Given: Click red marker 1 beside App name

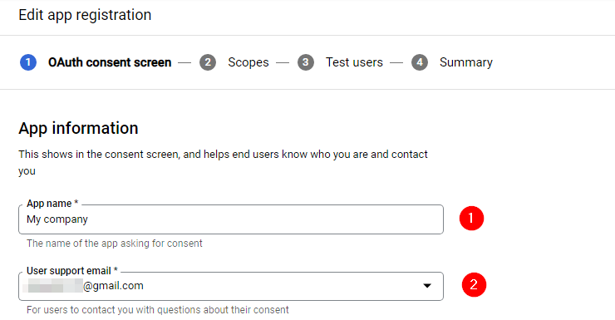Looking at the screenshot, I should tap(471, 218).
